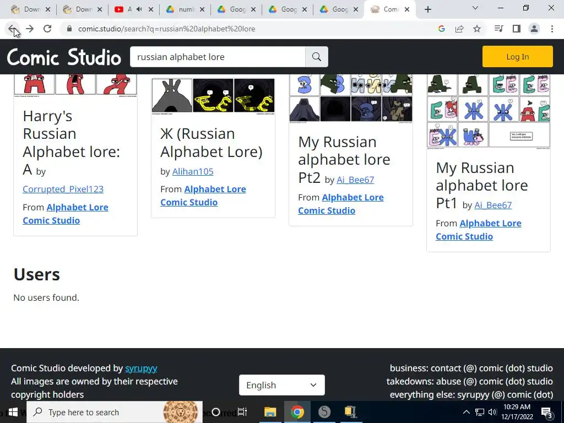Open Alphabet Lore Comic Studio link under Ж comic
564x423 pixels.
tap(203, 196)
